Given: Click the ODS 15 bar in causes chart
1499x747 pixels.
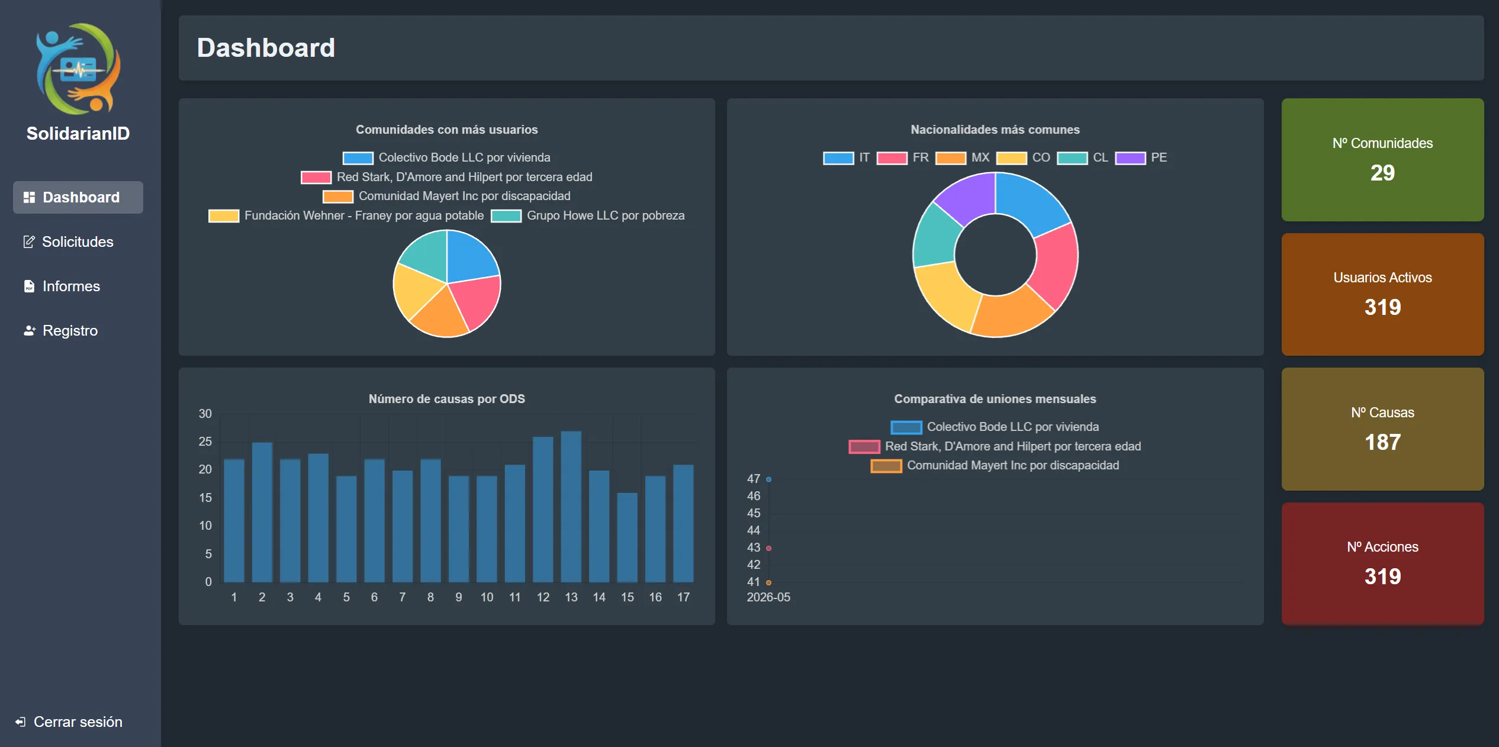Looking at the screenshot, I should click(x=627, y=537).
